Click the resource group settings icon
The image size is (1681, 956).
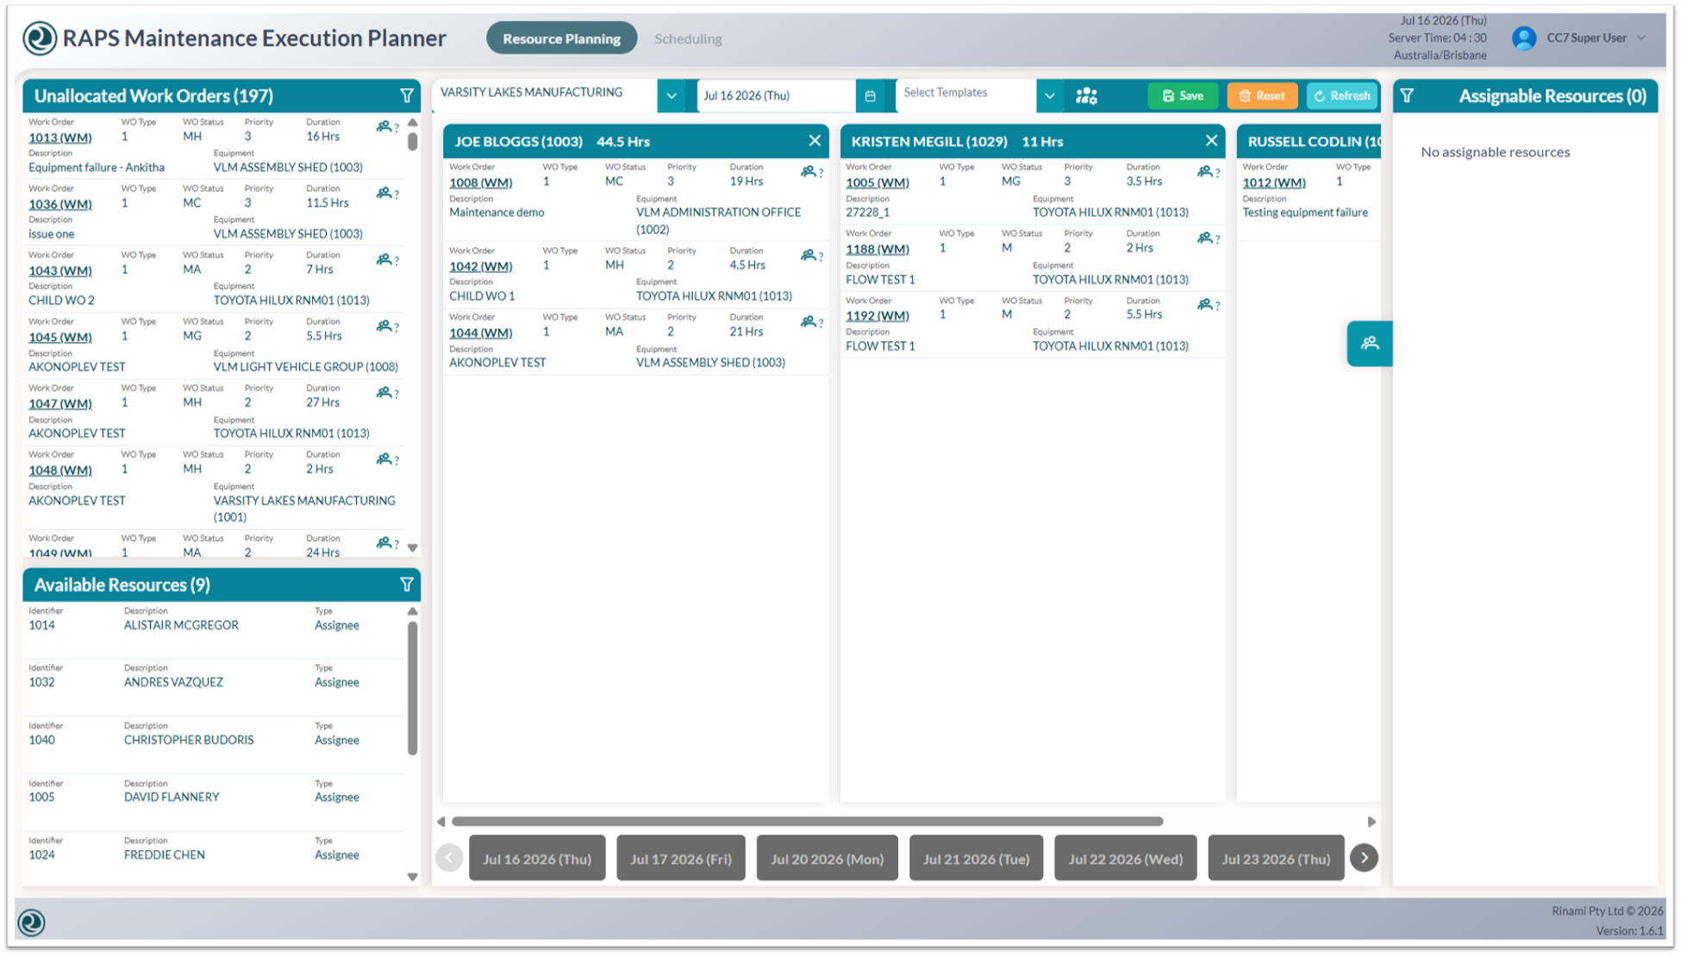coord(1086,96)
